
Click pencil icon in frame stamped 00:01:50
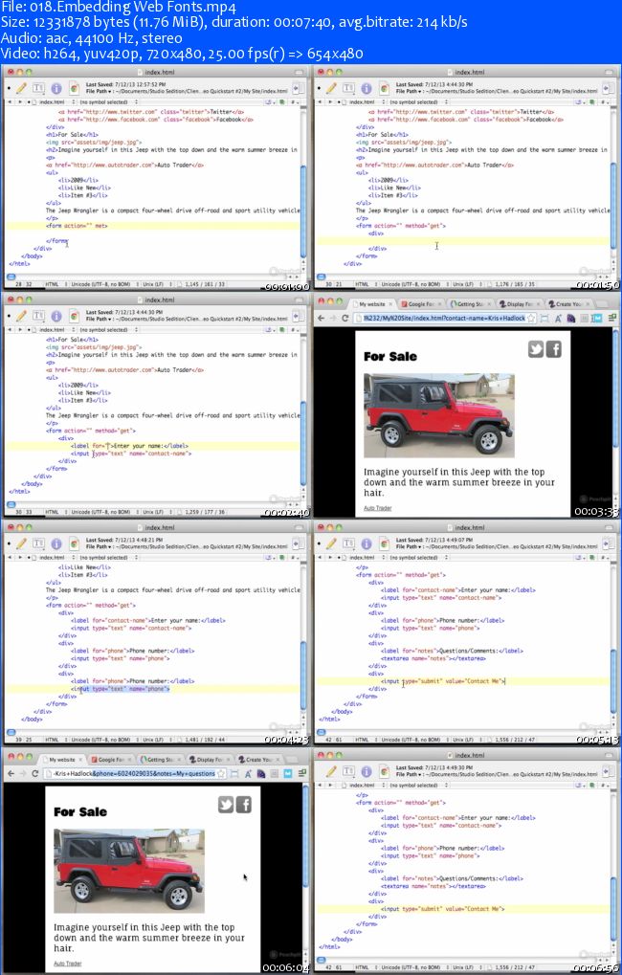[331, 88]
